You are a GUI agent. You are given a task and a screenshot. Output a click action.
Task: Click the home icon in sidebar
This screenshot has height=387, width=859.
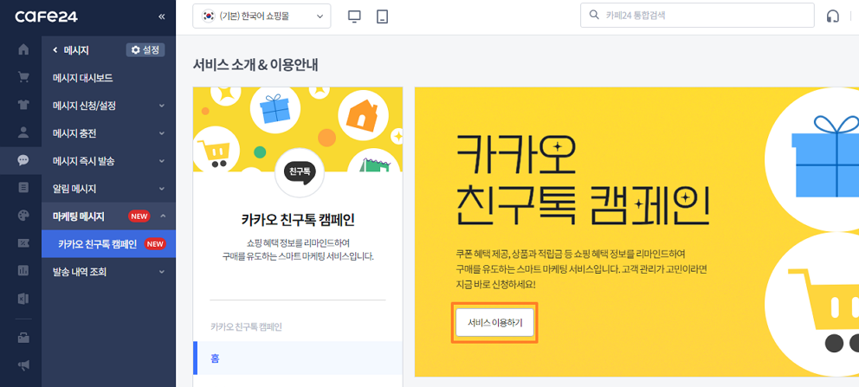pyautogui.click(x=23, y=50)
